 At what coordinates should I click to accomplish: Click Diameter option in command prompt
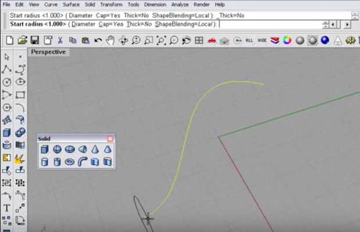pyautogui.click(x=84, y=24)
